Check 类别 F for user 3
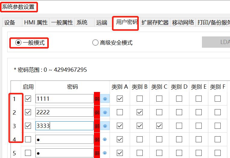Image resolution: width=230 pixels, height=158 pixels. pos(218,126)
